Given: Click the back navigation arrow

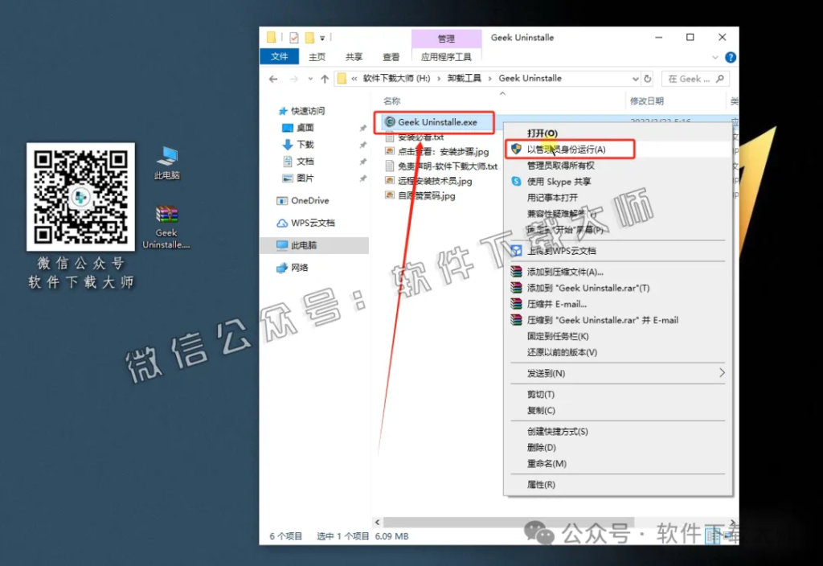Looking at the screenshot, I should (273, 79).
